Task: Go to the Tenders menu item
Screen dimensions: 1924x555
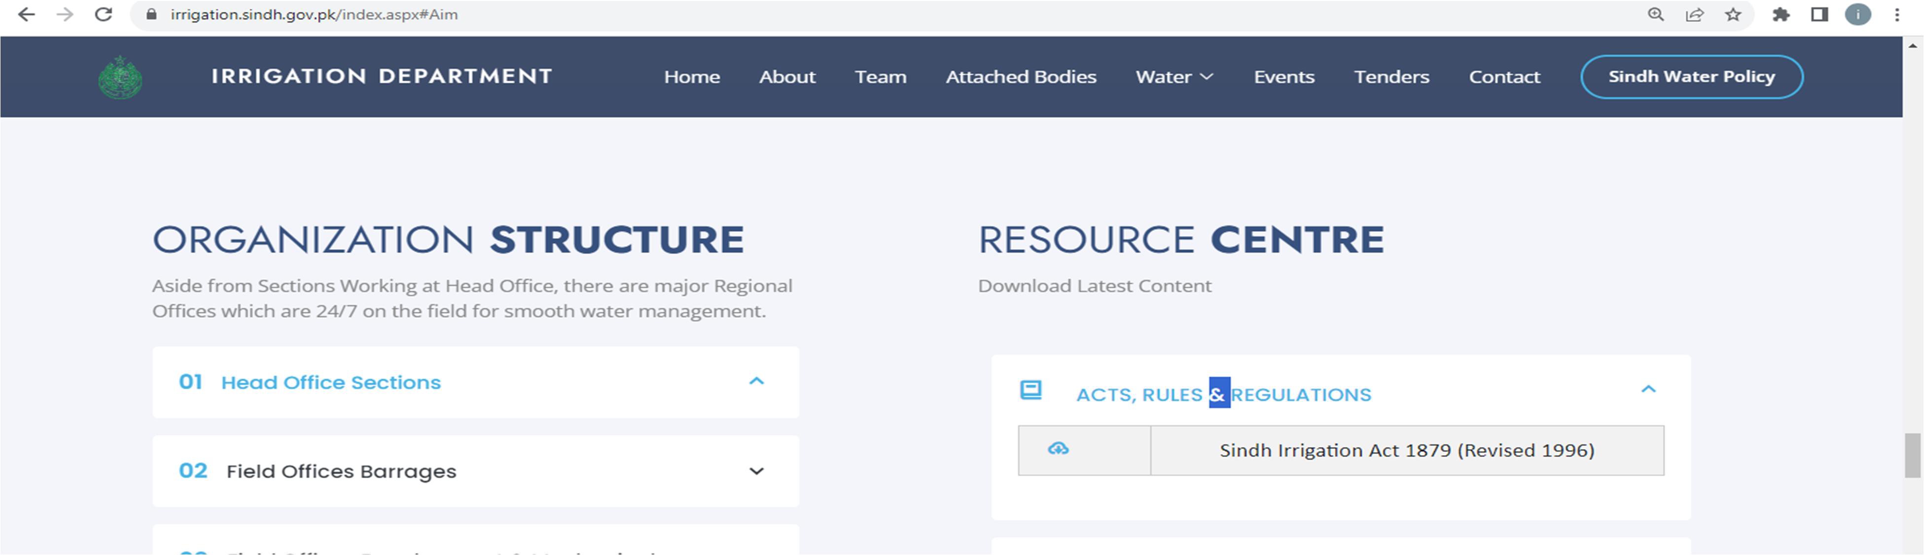Action: tap(1390, 77)
